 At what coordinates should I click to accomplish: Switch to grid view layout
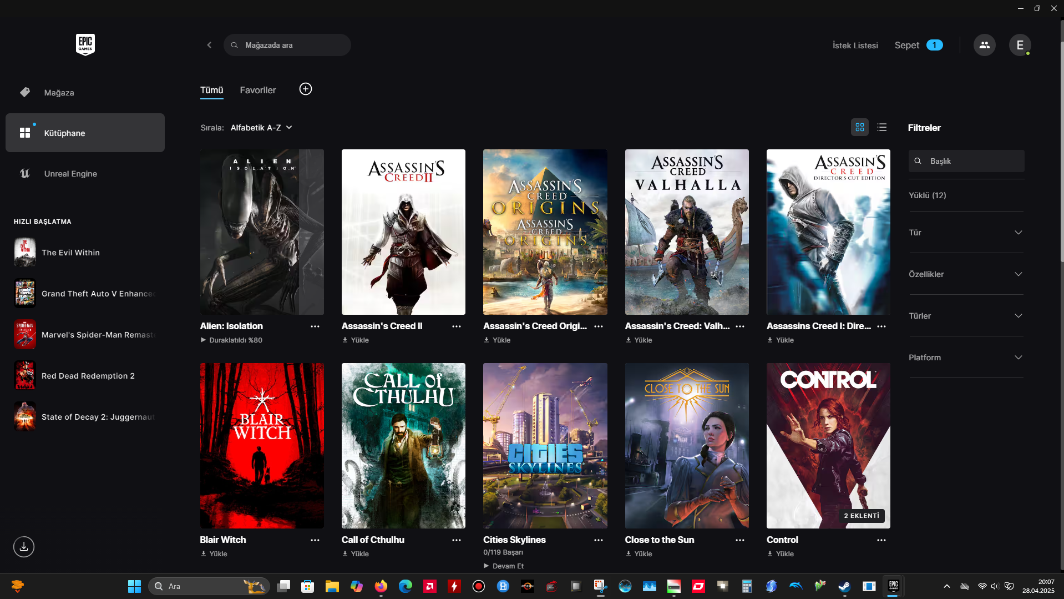(860, 128)
